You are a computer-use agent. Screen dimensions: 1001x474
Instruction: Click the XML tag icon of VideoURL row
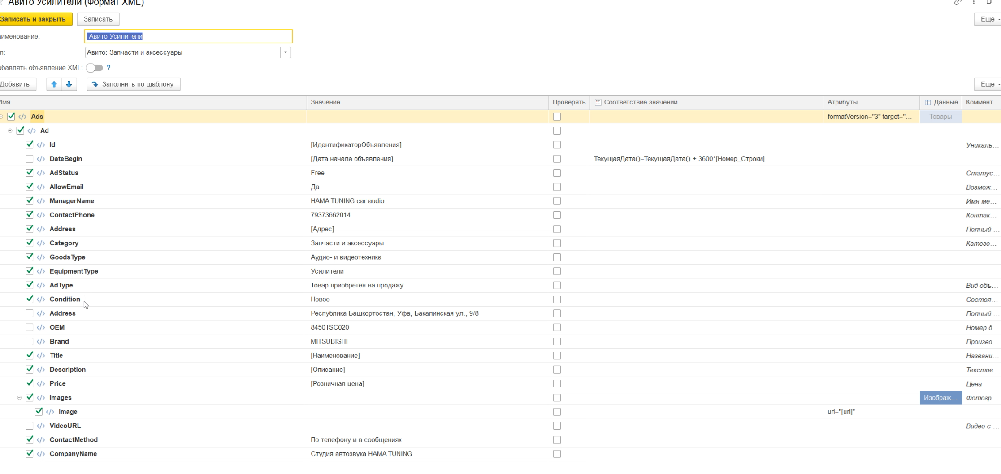41,426
